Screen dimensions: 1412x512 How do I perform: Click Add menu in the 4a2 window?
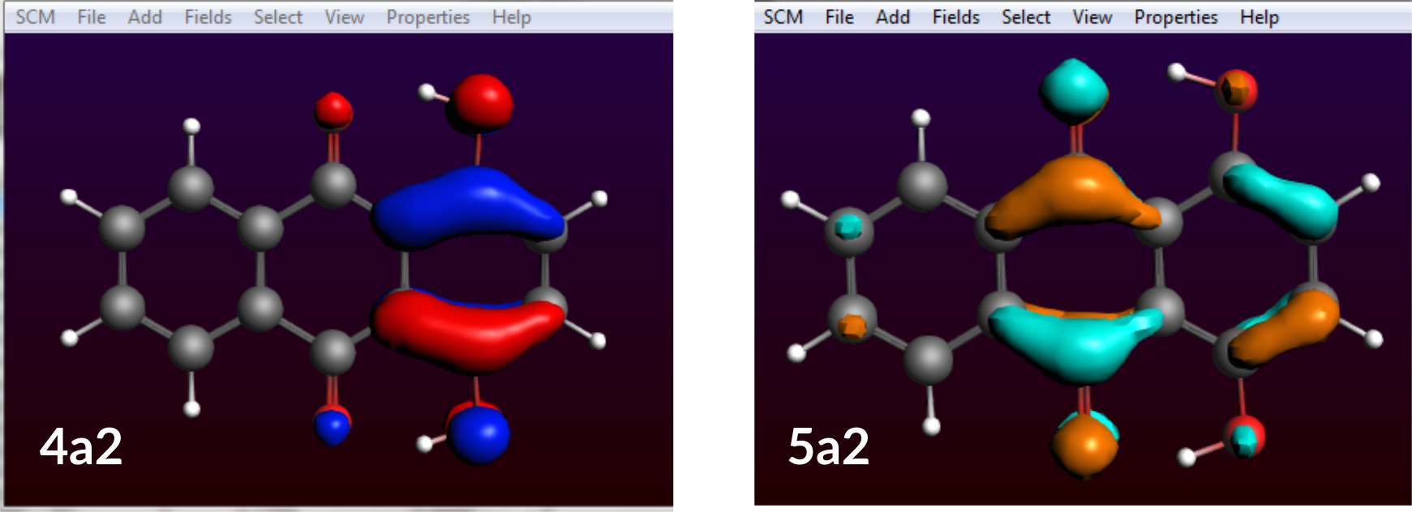144,17
